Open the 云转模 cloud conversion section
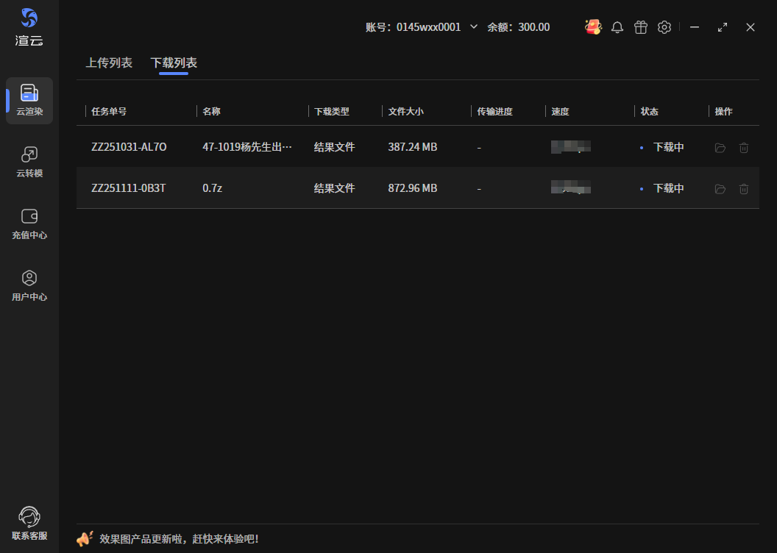 click(x=29, y=162)
